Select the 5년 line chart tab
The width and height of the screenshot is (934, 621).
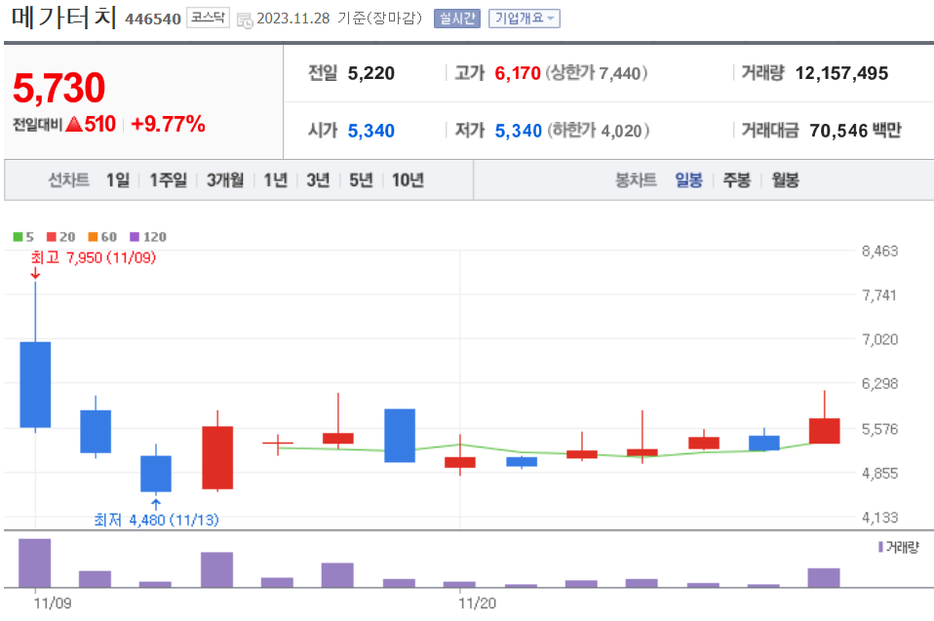(361, 179)
